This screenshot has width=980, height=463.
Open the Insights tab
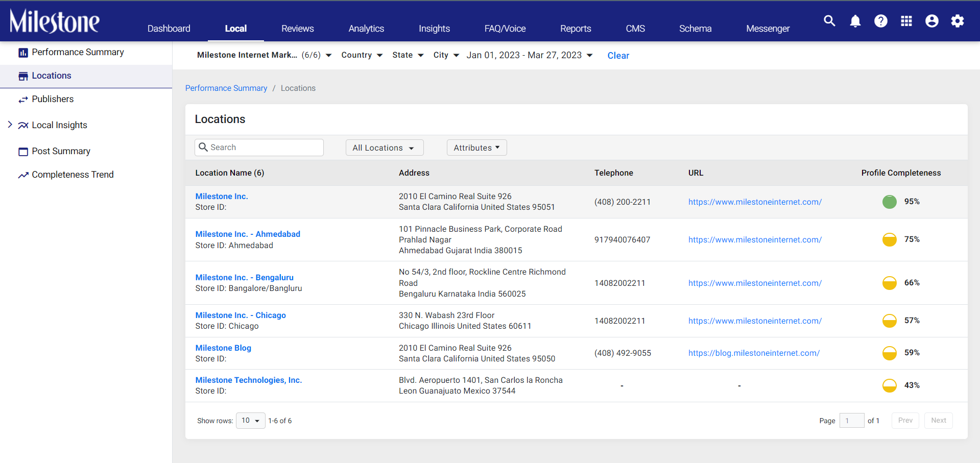point(435,29)
